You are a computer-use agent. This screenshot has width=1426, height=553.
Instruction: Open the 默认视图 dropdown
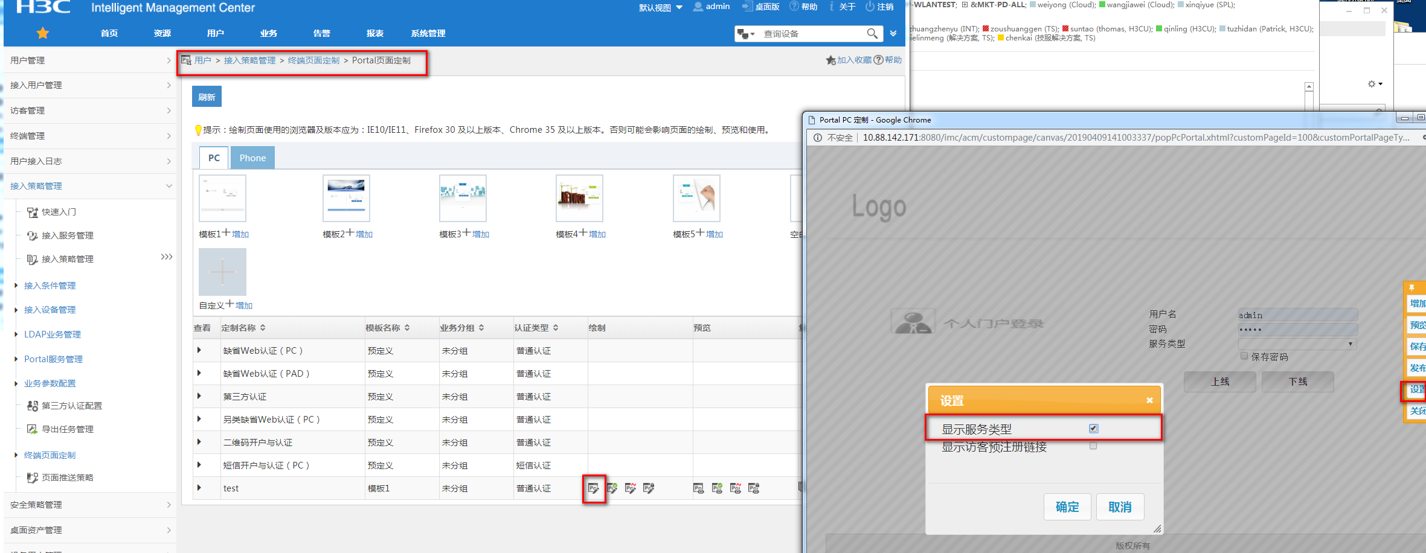tap(661, 7)
